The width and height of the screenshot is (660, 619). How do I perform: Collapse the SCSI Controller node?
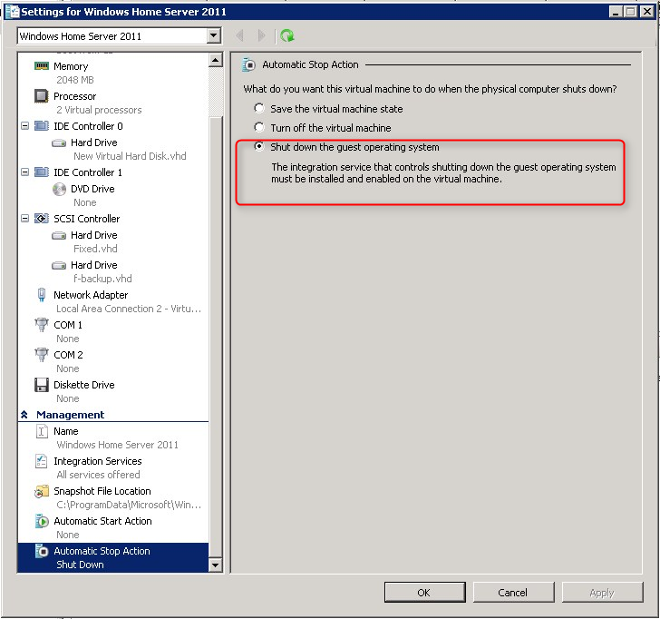point(25,218)
